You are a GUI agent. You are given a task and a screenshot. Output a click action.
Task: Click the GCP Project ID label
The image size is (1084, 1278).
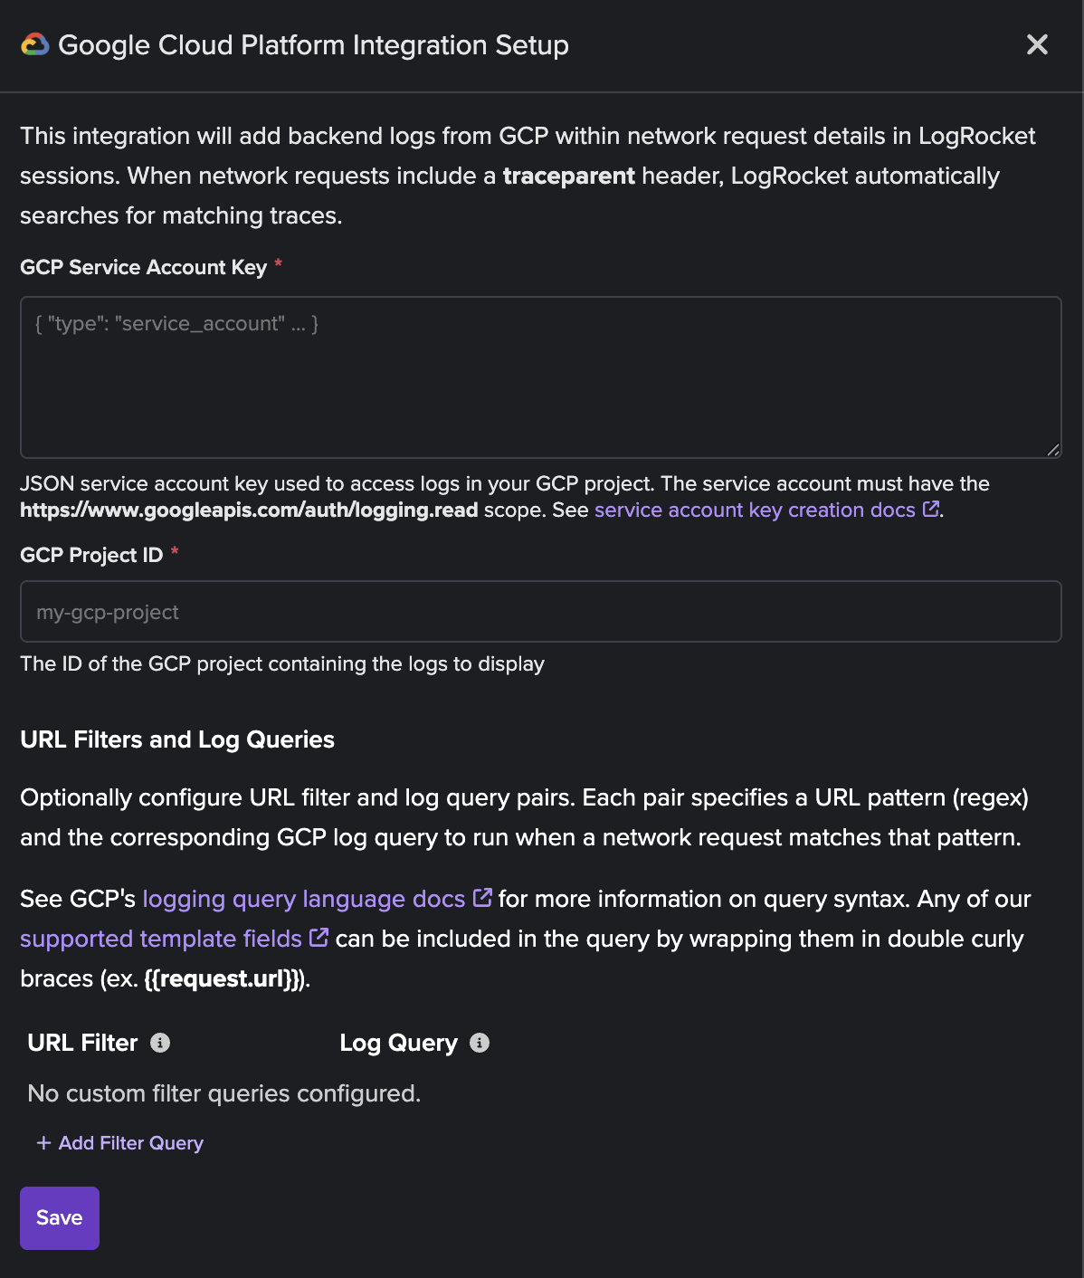(91, 555)
